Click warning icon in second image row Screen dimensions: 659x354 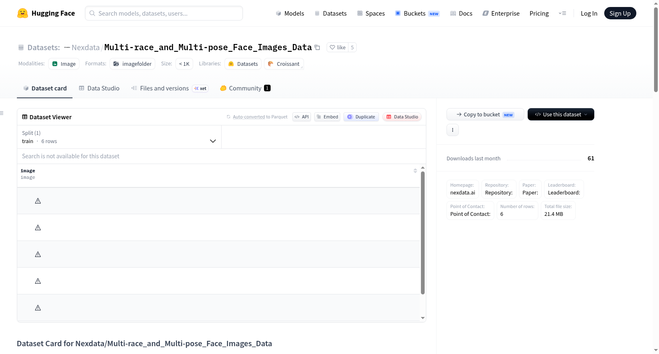[x=38, y=228]
